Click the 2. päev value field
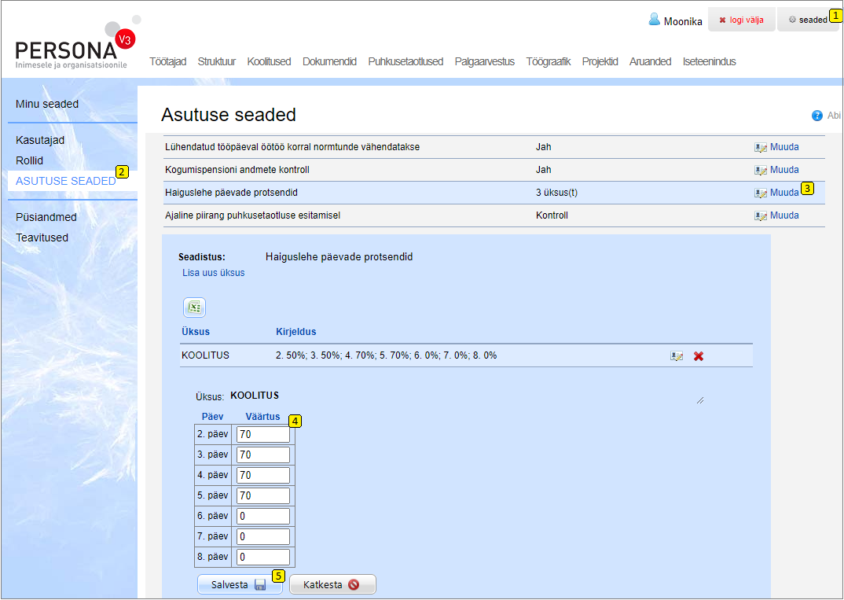The height and width of the screenshot is (600, 844). (262, 434)
